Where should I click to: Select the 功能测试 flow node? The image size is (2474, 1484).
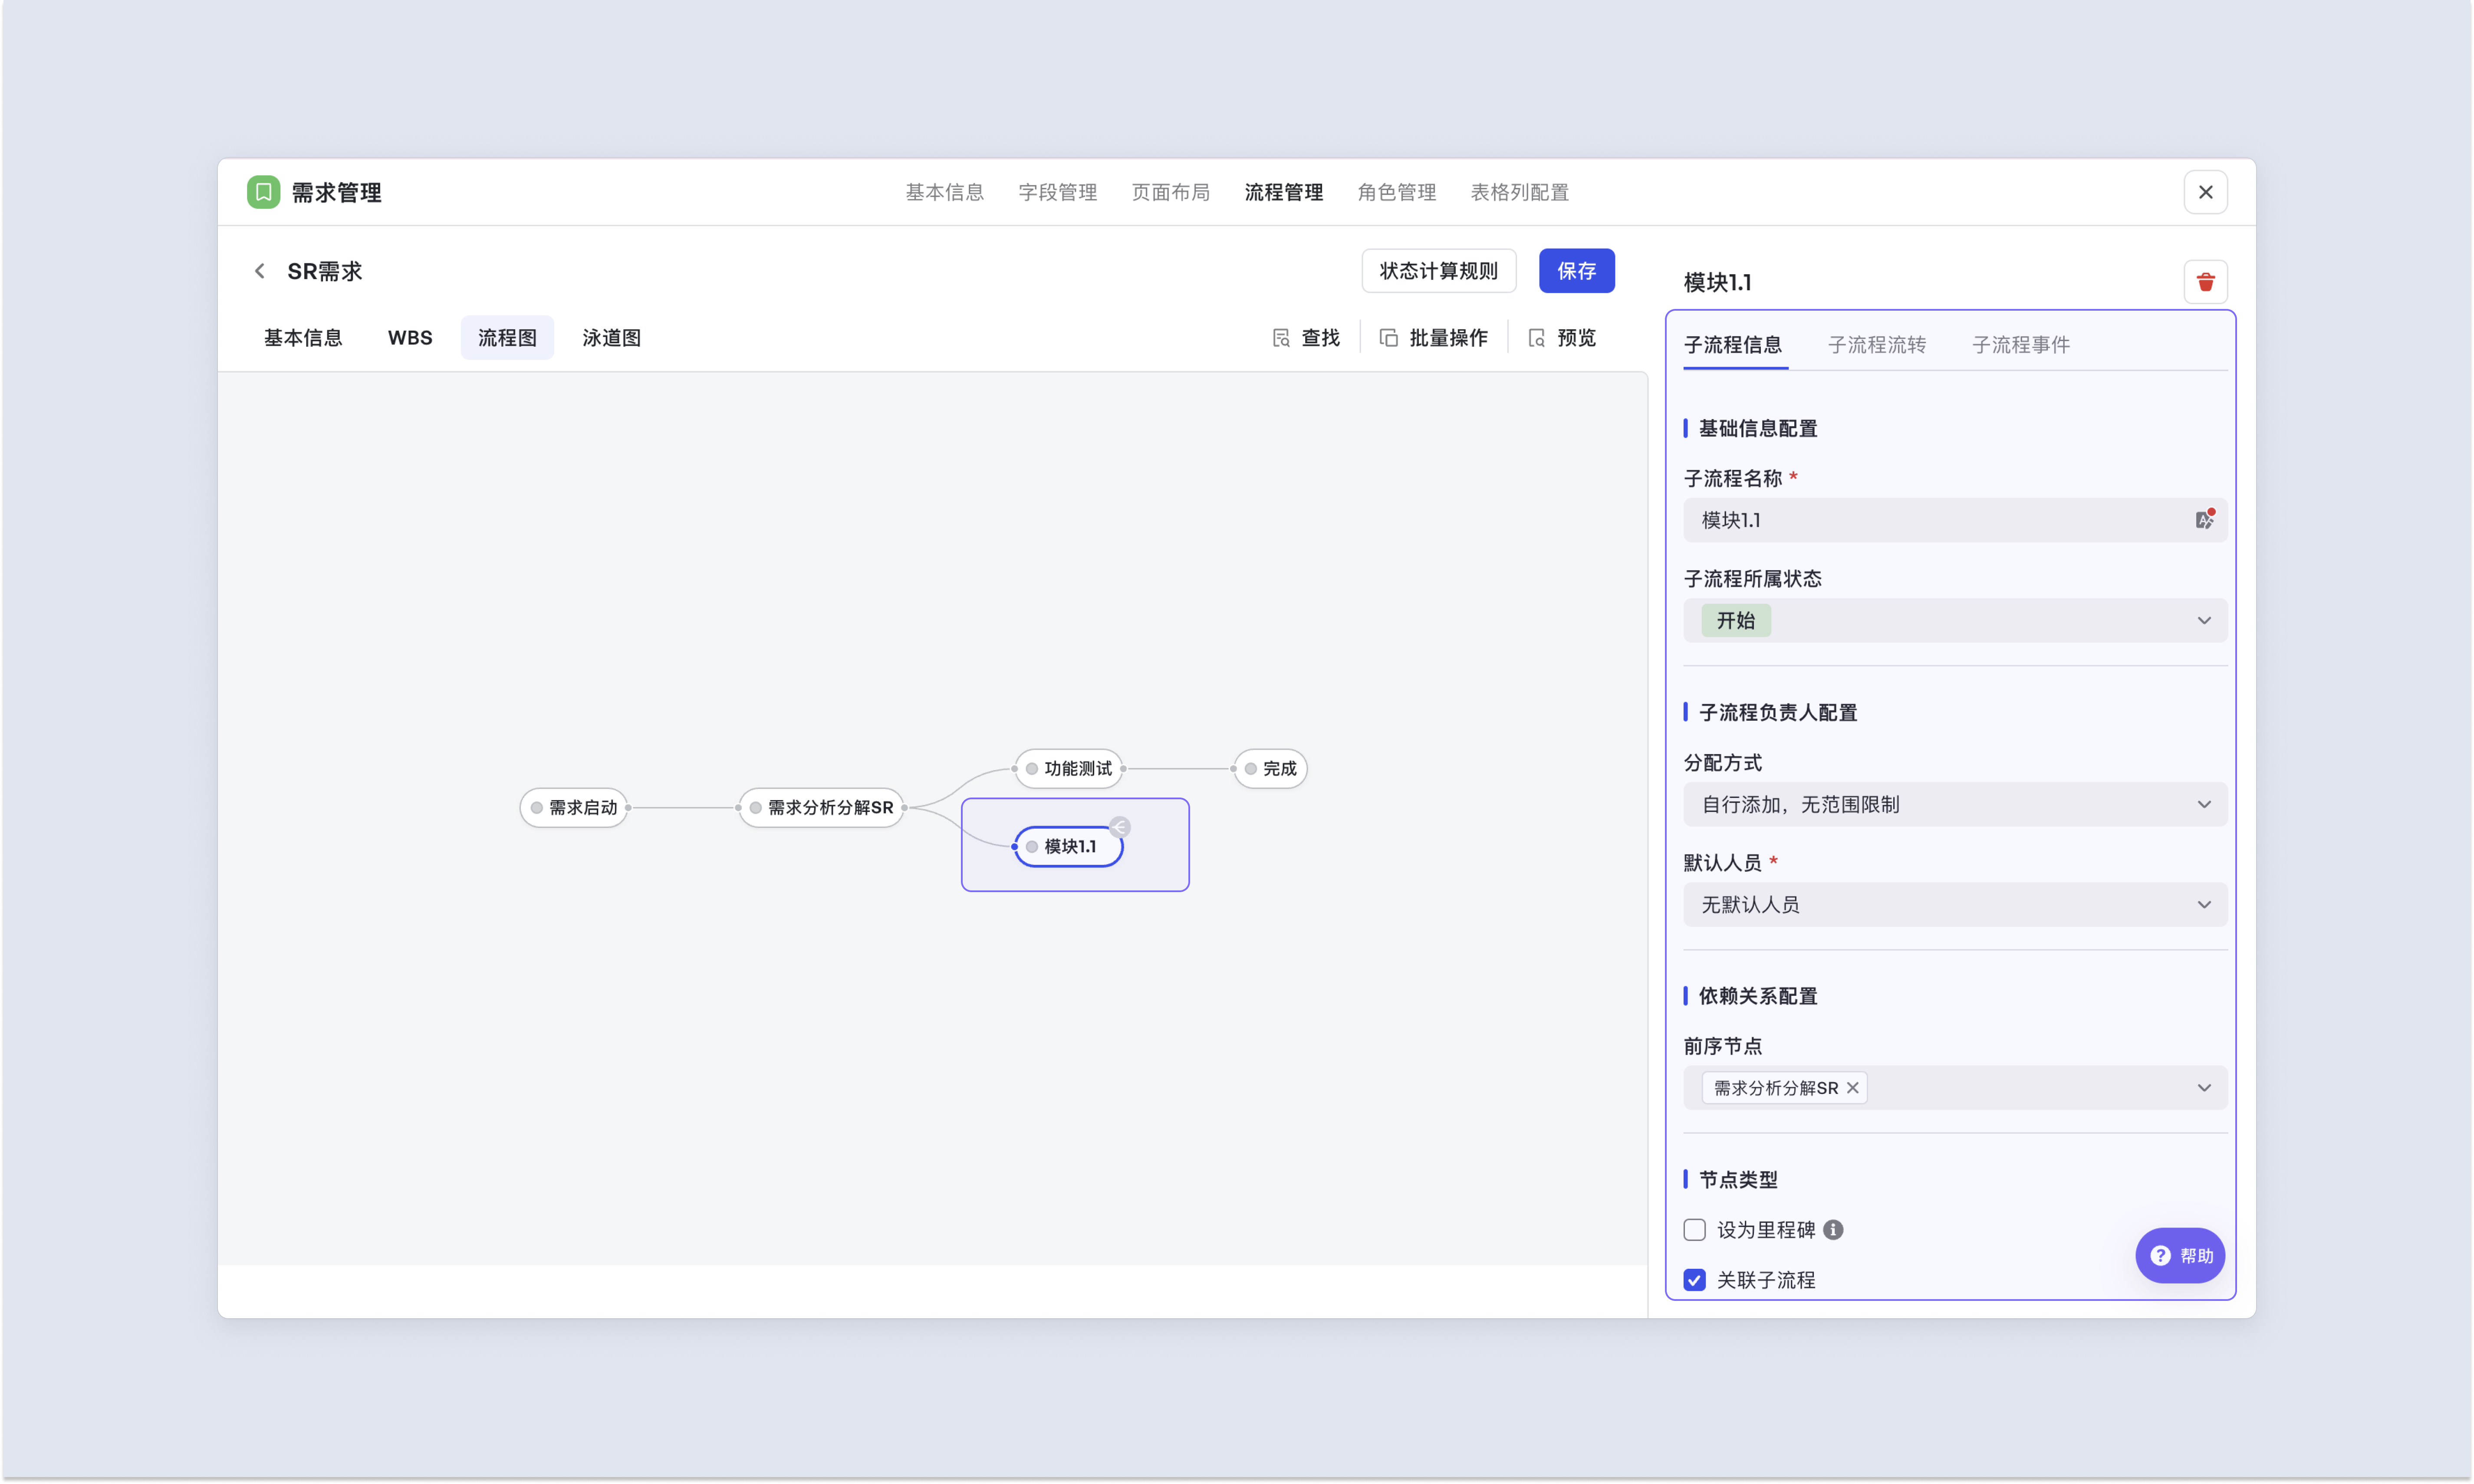tap(1069, 769)
